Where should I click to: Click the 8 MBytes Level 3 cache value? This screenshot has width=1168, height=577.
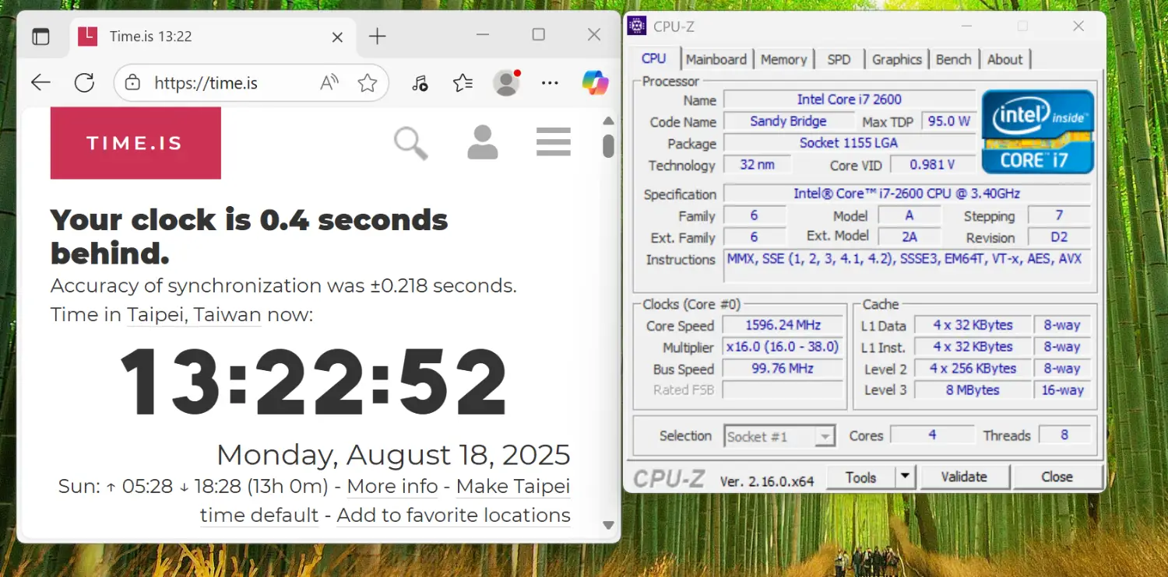pyautogui.click(x=973, y=390)
